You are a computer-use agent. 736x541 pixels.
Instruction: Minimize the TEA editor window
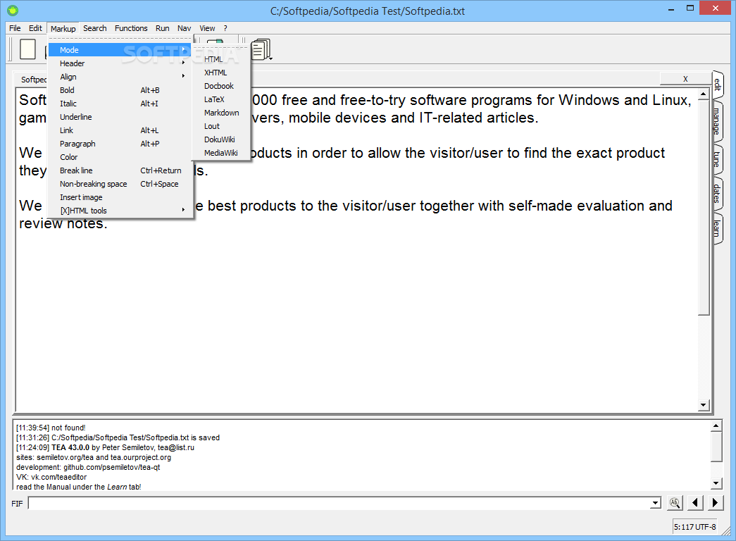click(671, 8)
